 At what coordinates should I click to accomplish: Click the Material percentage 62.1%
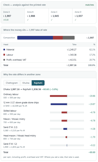(x=92, y=50)
